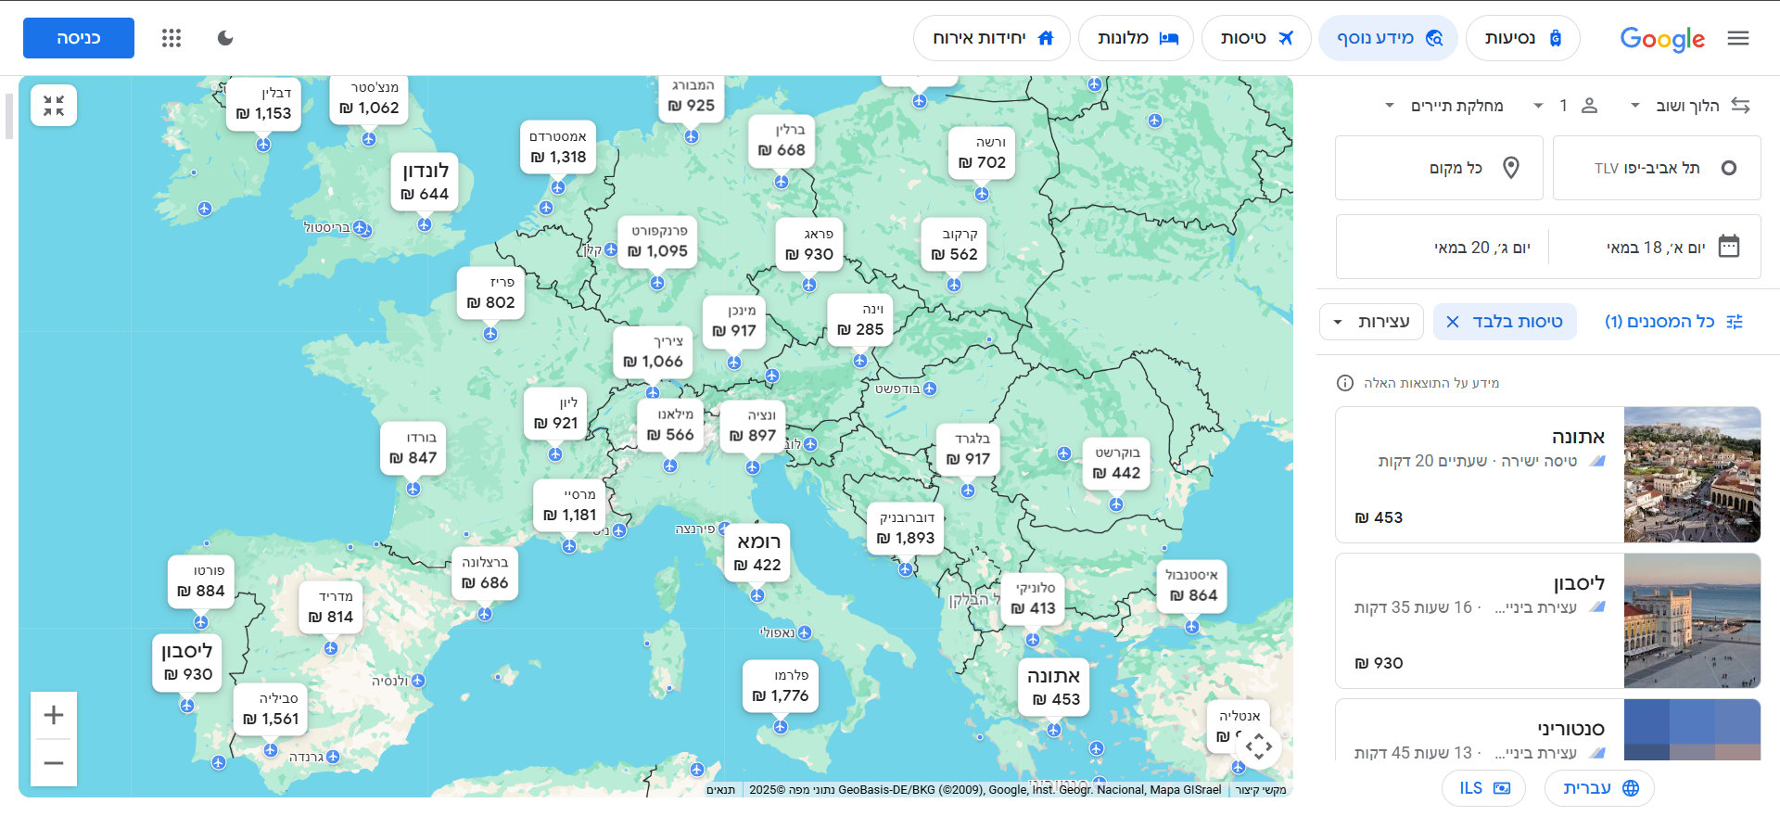Zoom out on the map
The height and width of the screenshot is (816, 1780).
(54, 763)
